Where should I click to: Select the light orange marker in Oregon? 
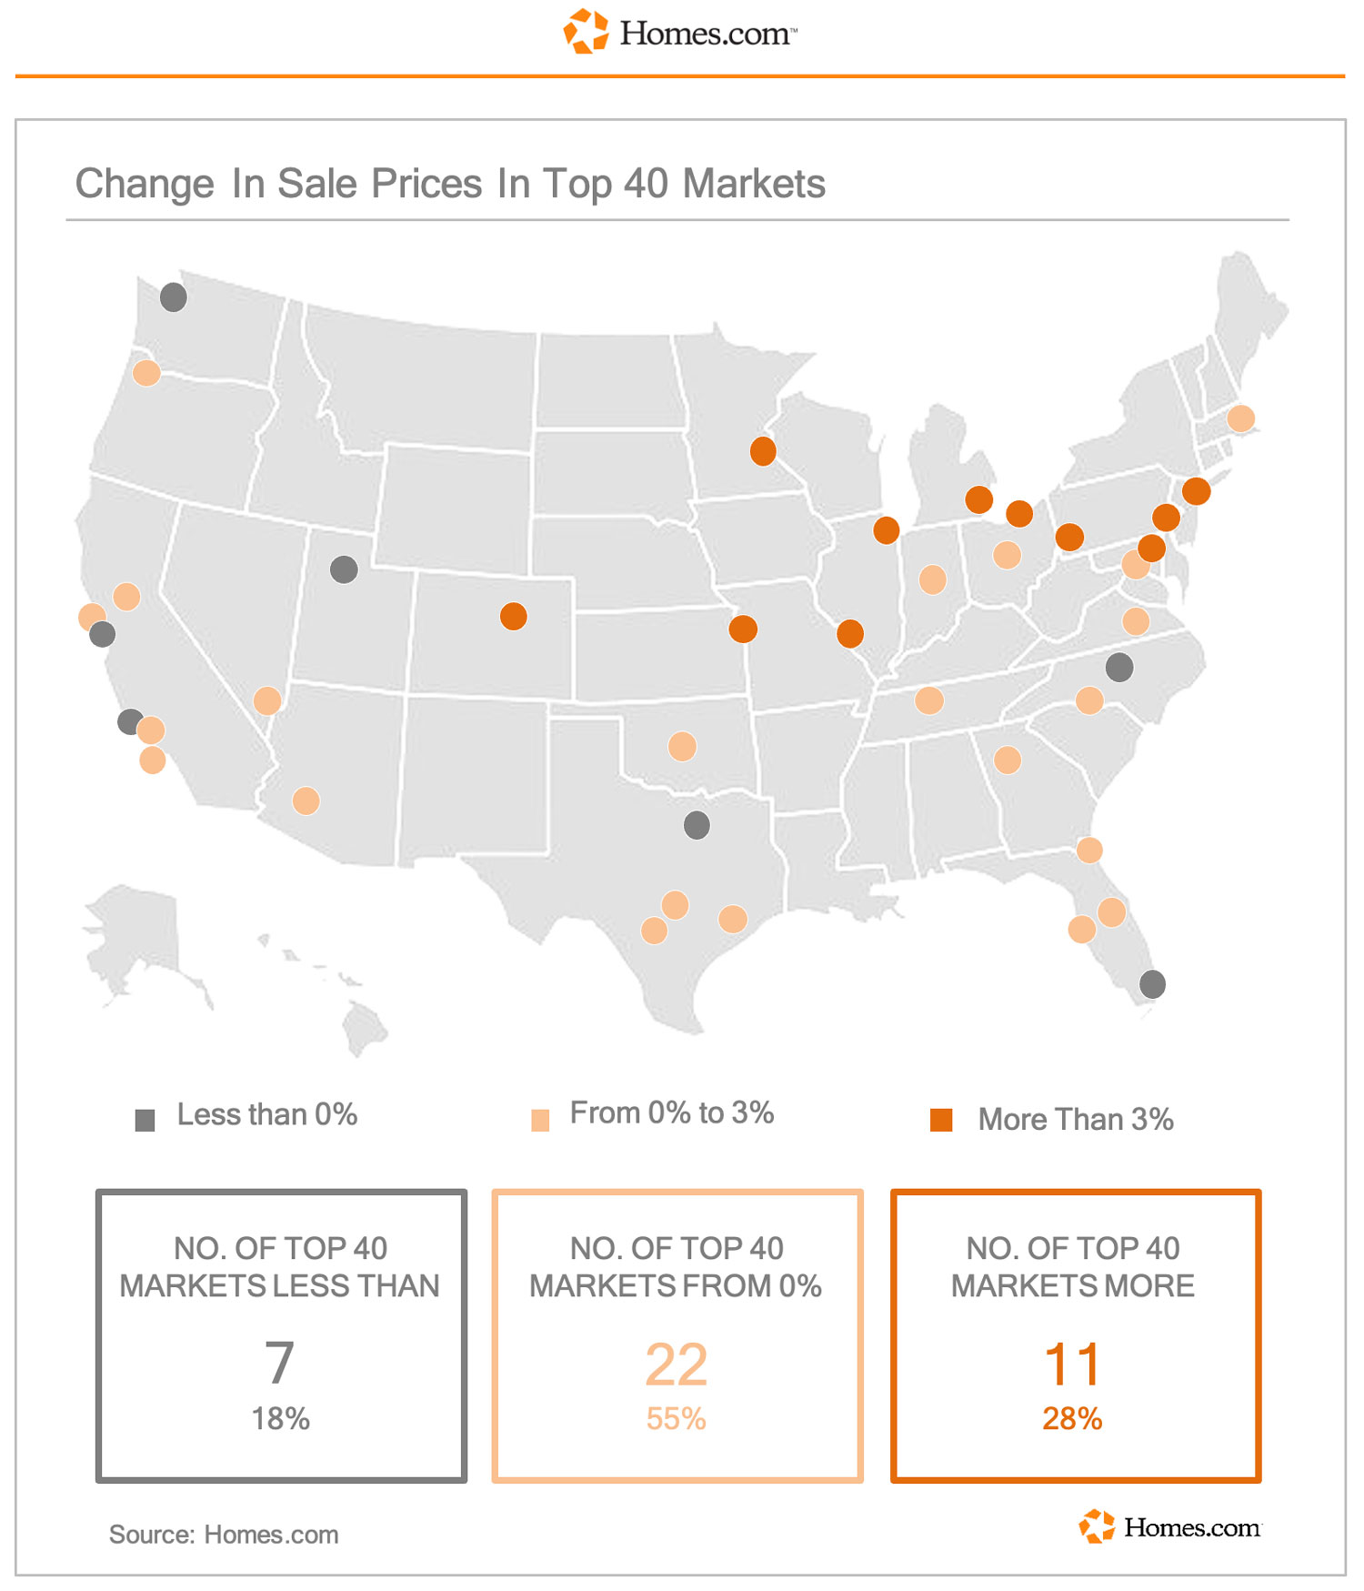tap(146, 372)
